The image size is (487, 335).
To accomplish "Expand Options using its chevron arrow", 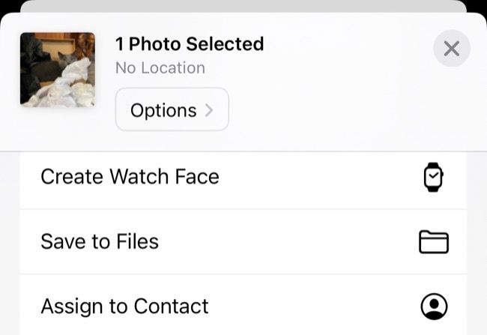I will tap(209, 110).
